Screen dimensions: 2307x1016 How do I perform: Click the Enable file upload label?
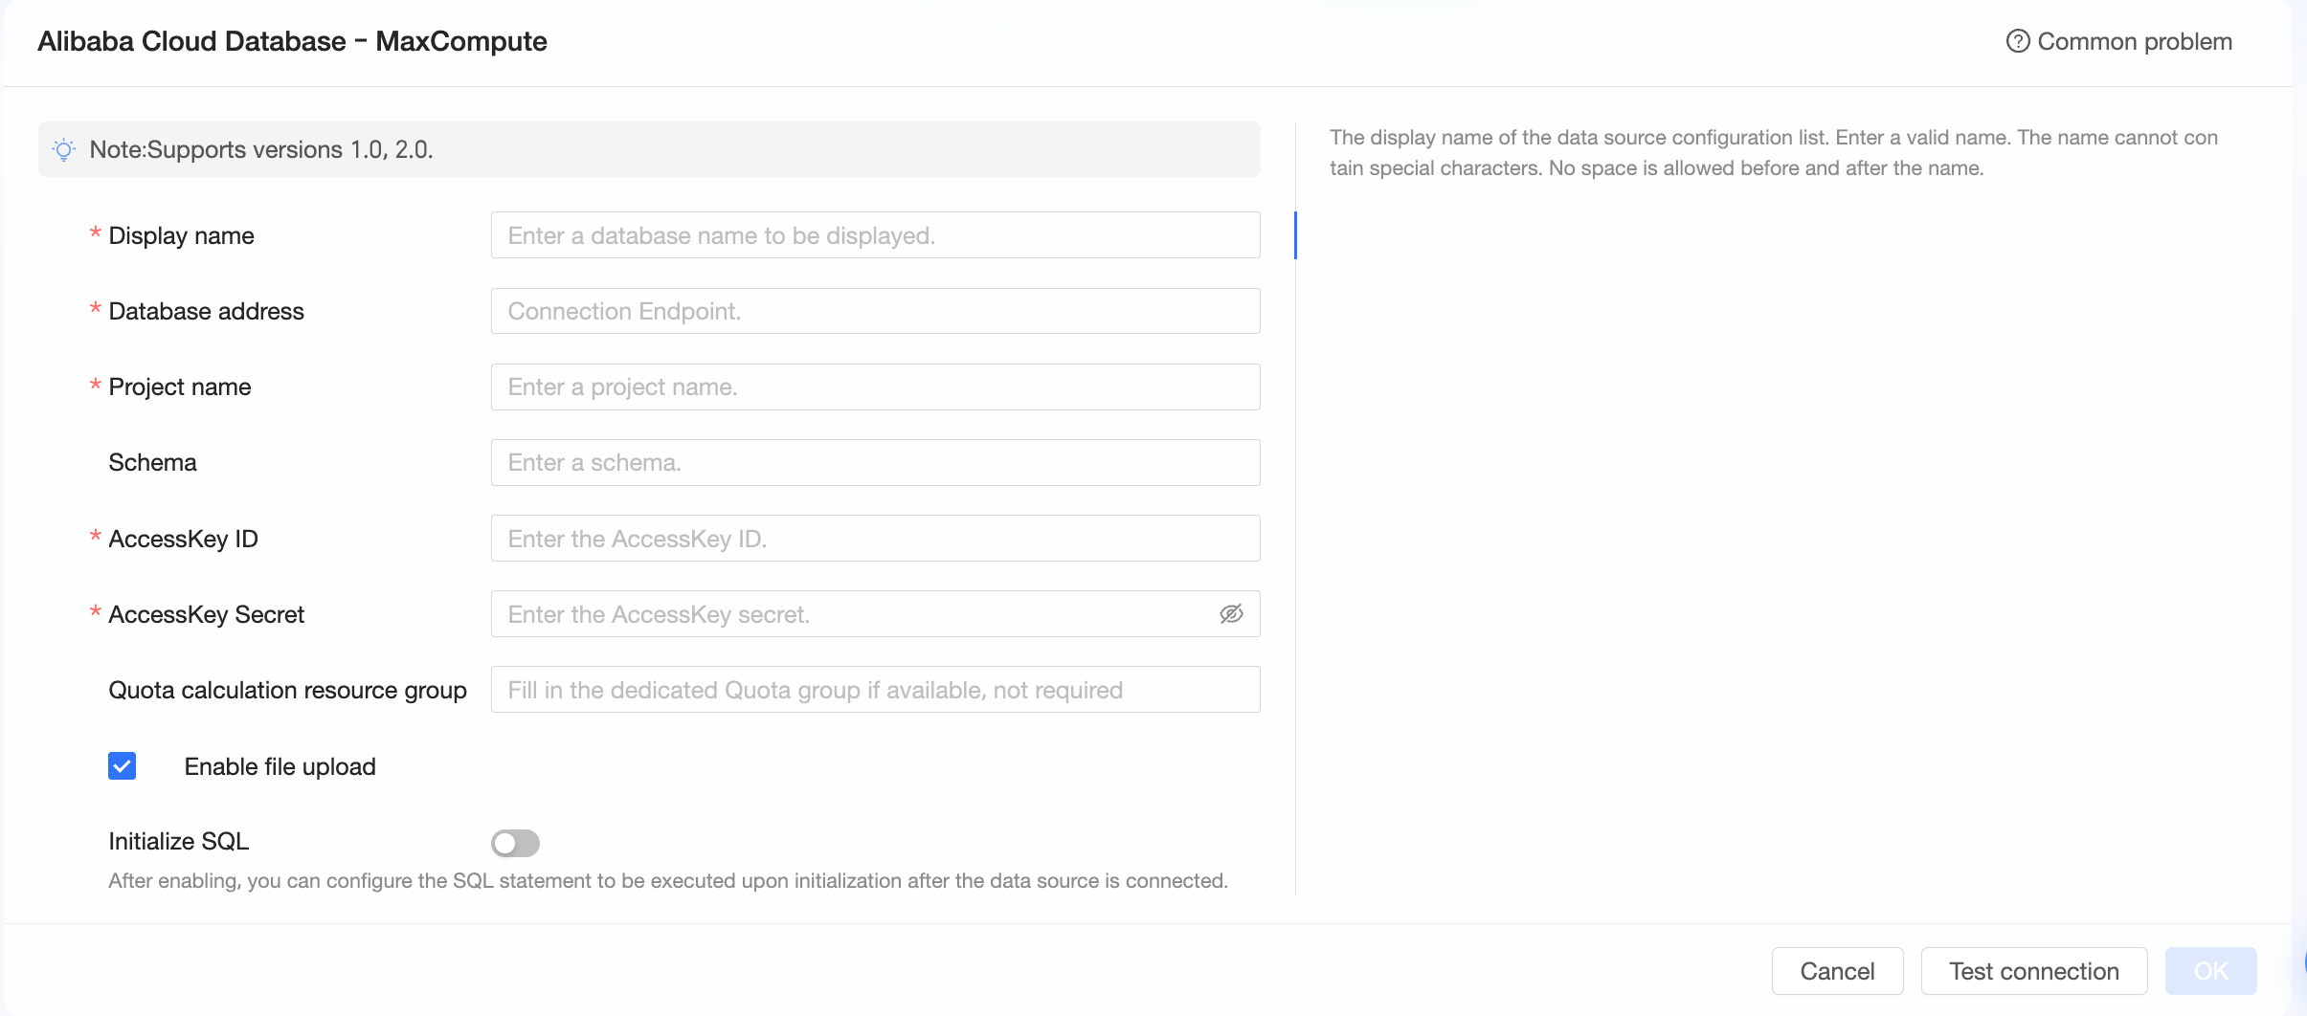pos(280,766)
